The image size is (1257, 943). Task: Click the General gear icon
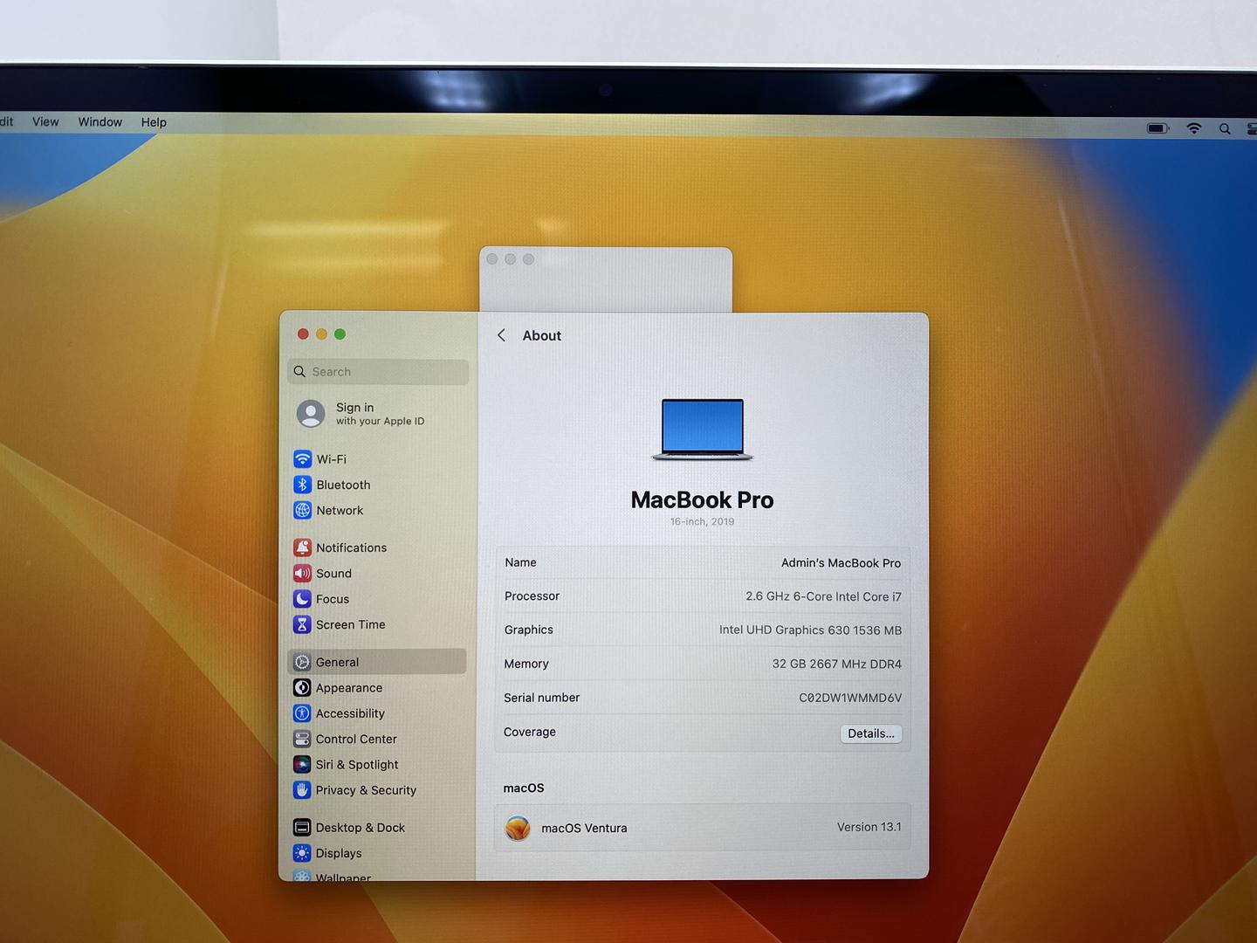click(302, 662)
